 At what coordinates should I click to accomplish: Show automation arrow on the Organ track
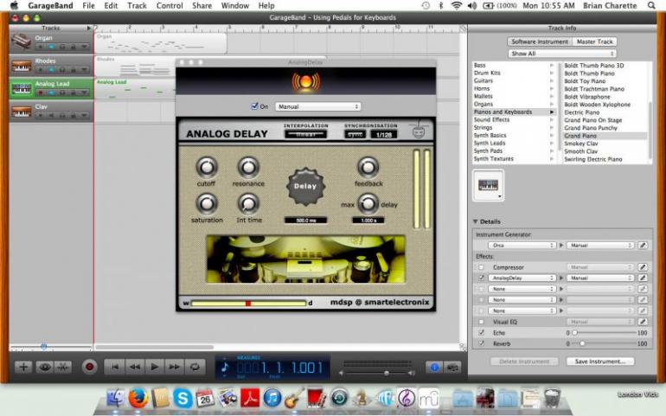(x=84, y=47)
